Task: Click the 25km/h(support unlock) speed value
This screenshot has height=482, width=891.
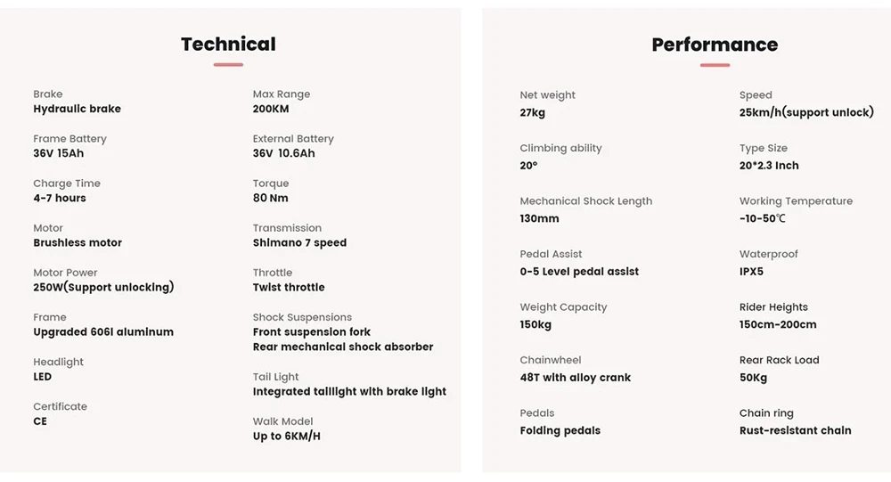Action: point(806,112)
